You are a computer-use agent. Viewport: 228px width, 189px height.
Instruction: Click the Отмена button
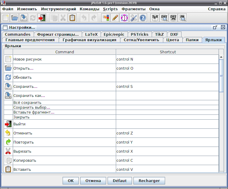(x=93, y=181)
